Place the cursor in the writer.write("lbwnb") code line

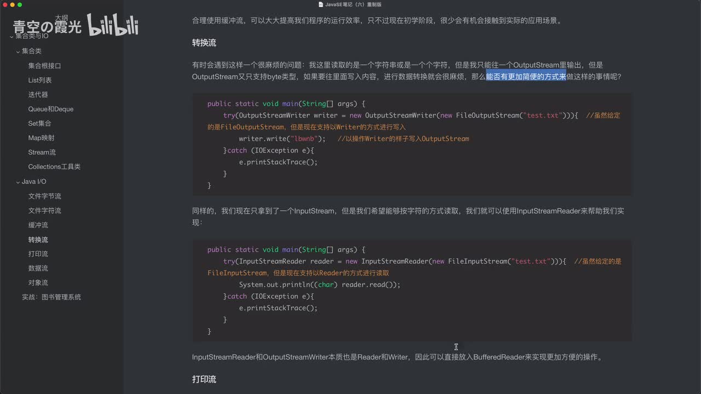282,138
